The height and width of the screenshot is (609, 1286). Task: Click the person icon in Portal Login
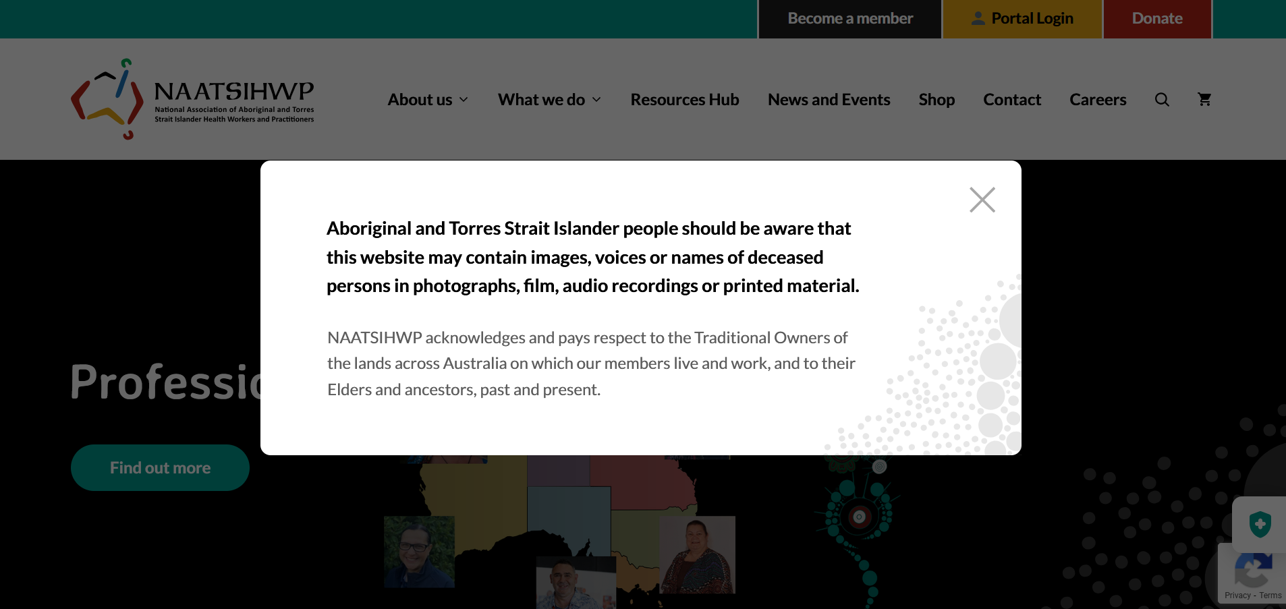[x=978, y=19]
